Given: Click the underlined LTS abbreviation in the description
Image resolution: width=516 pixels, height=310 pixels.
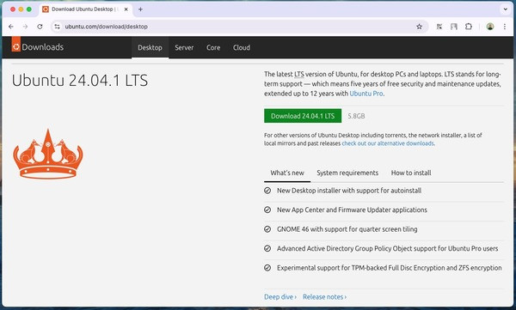Looking at the screenshot, I should pos(299,75).
